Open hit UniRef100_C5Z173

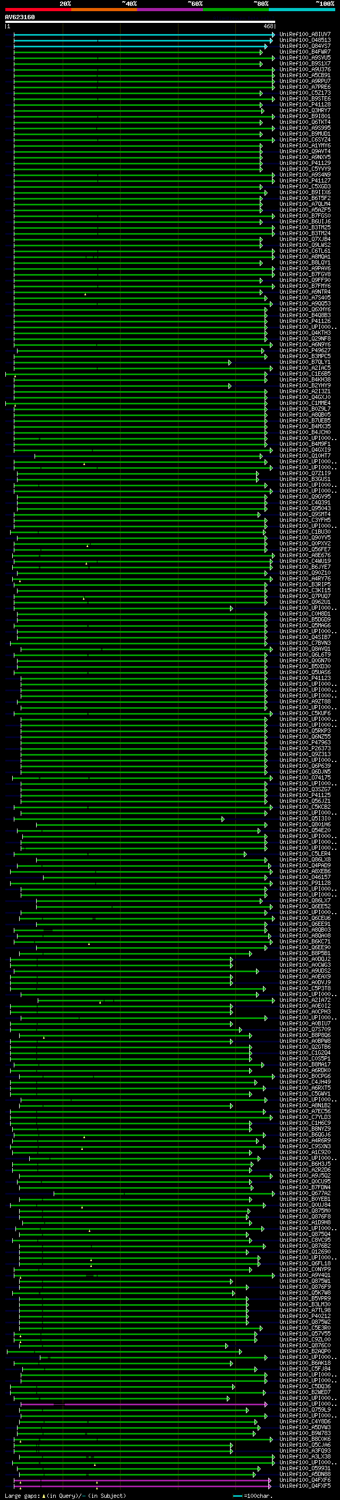click(305, 93)
